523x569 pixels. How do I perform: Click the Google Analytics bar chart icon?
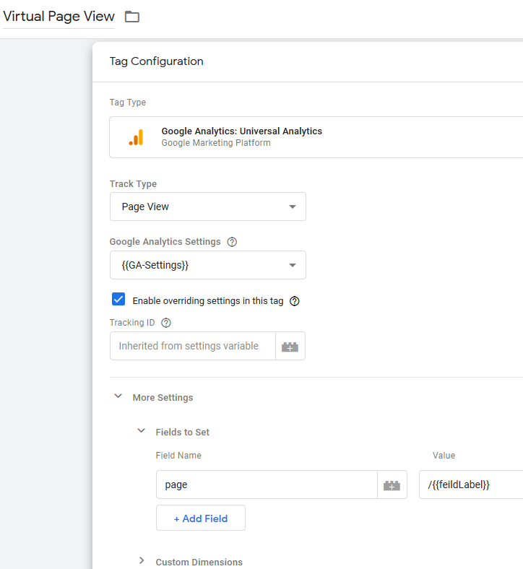coord(137,137)
